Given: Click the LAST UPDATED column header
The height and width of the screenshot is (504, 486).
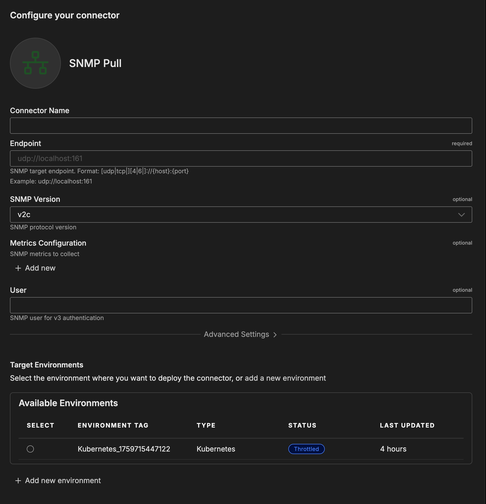Looking at the screenshot, I should tap(407, 425).
